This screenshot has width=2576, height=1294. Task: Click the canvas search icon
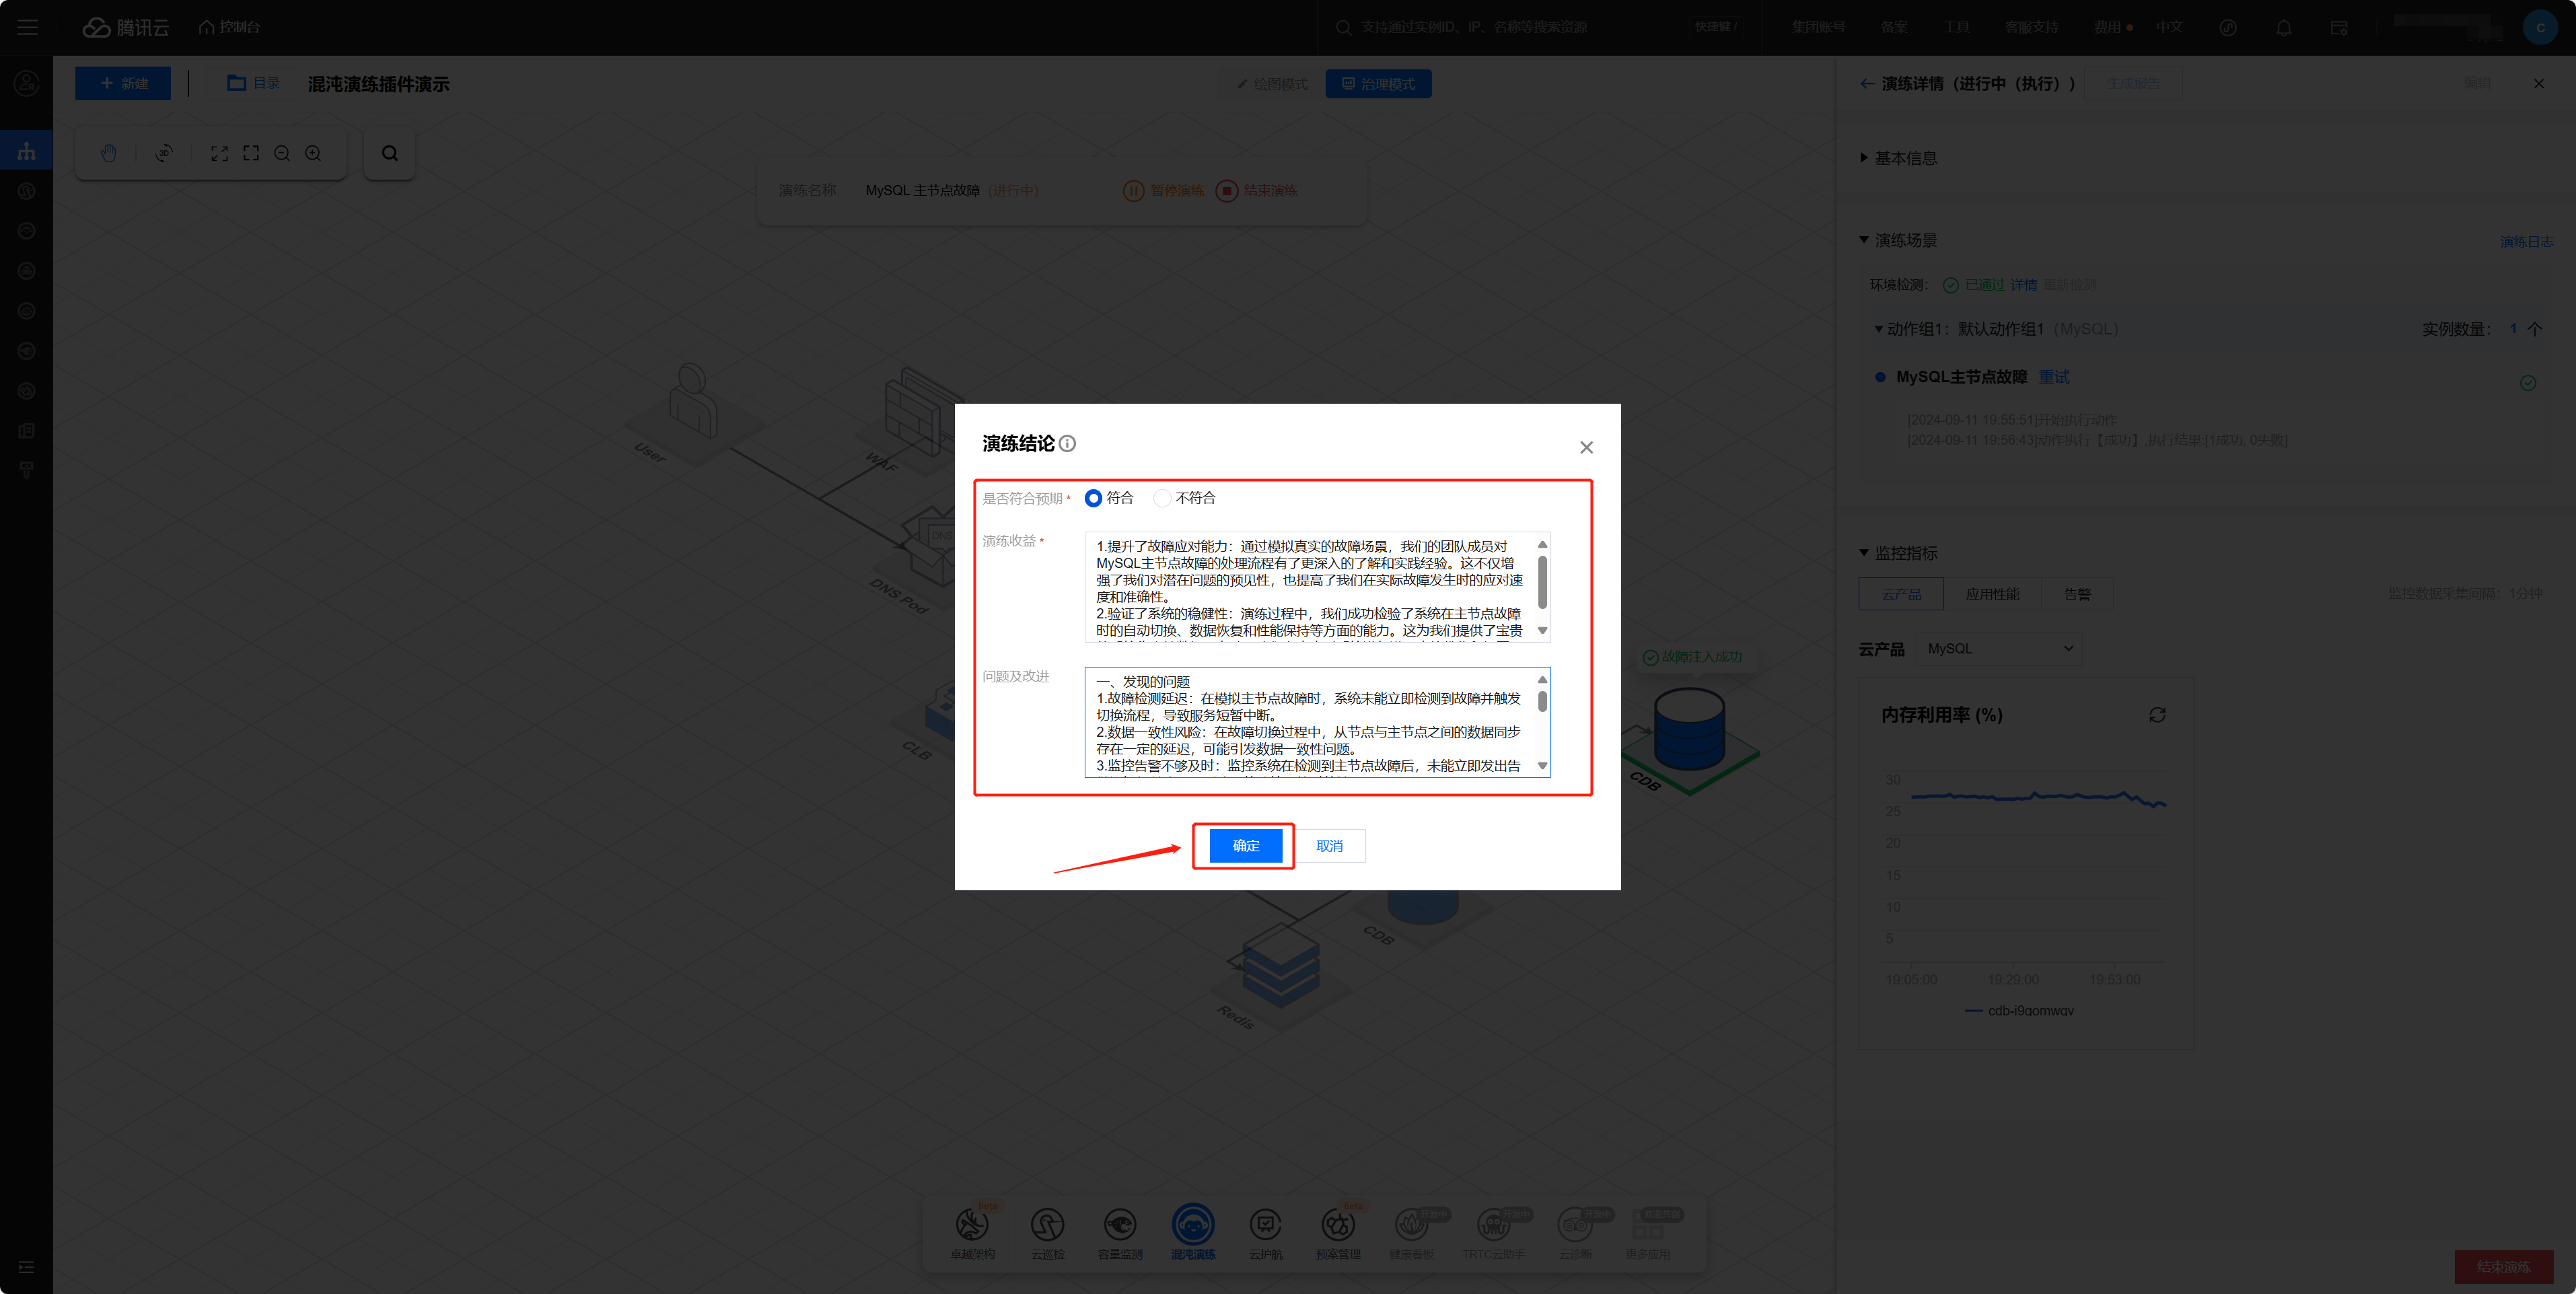[x=390, y=153]
